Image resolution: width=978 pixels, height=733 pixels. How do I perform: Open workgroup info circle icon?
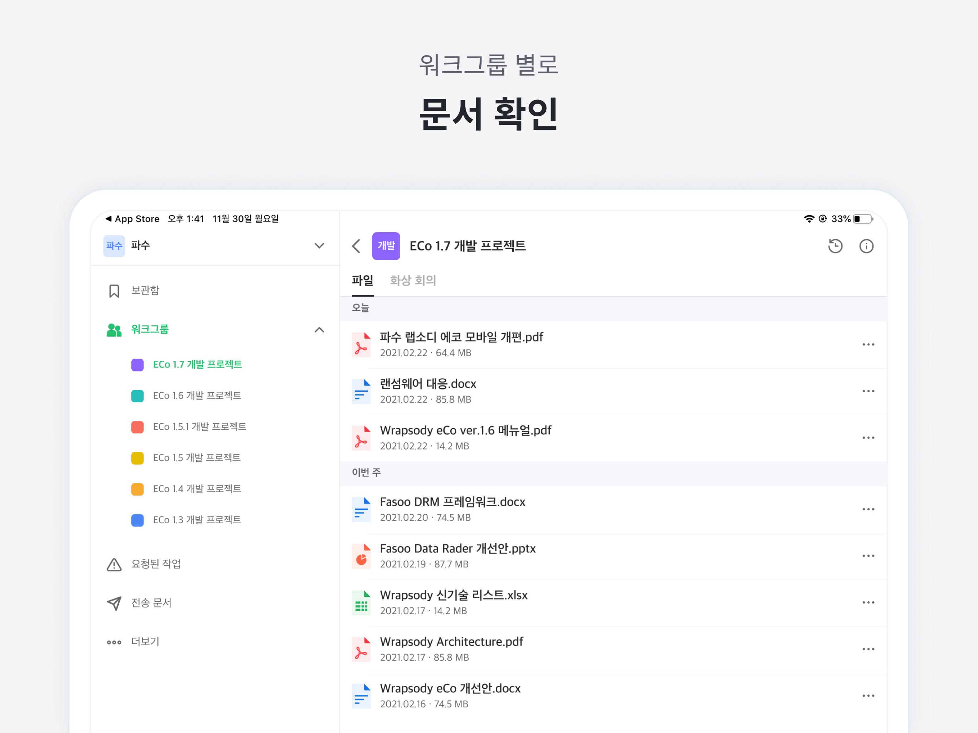(x=866, y=246)
